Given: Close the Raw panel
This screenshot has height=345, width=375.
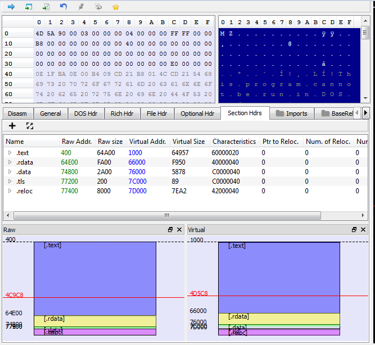Looking at the screenshot, I should click(179, 229).
